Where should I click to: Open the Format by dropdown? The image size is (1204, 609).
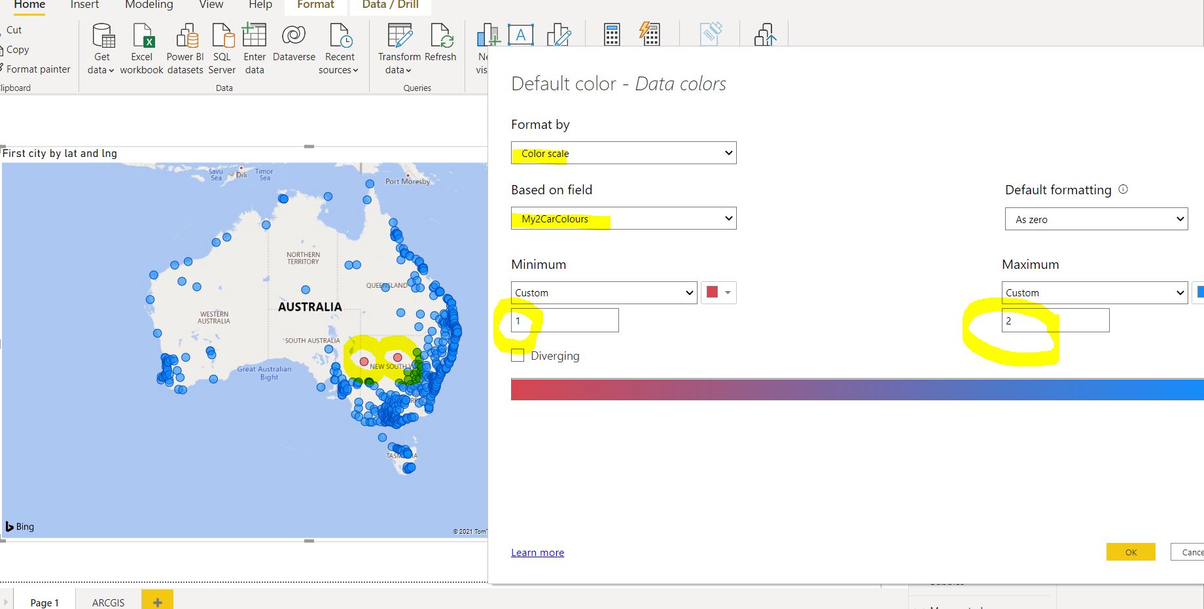tap(624, 153)
